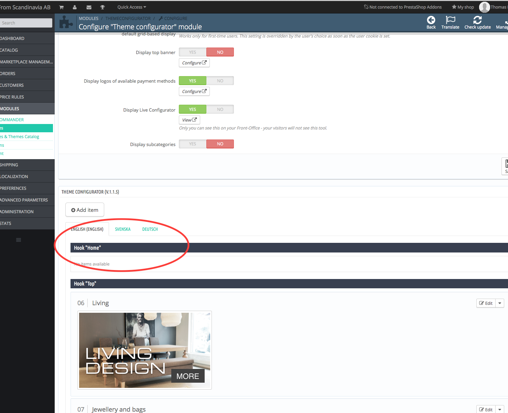Switch to the Svenska tab
Viewport: 508px width, 413px height.
123,229
